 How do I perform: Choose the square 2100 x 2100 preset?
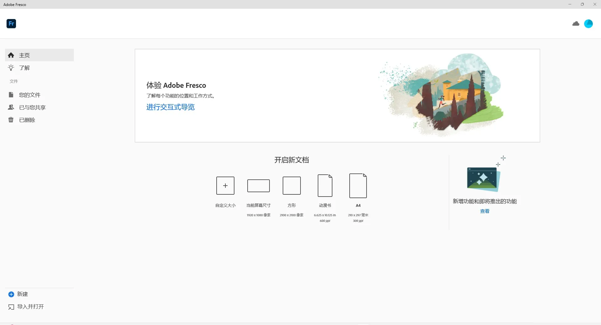291,186
